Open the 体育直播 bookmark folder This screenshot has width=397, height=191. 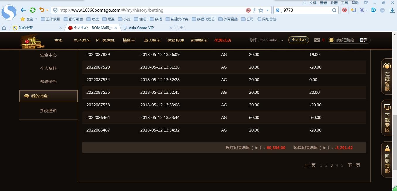(228, 19)
